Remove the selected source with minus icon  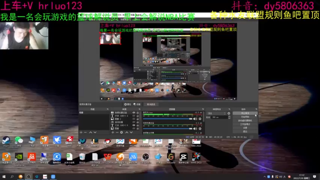click(117, 132)
